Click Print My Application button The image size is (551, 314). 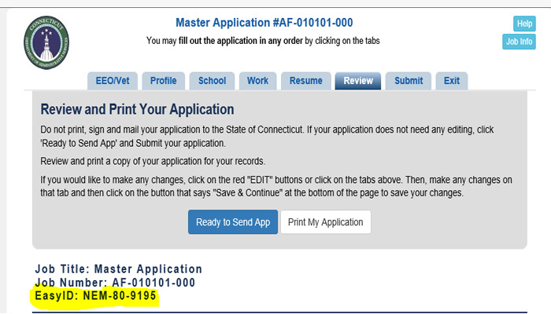pos(326,222)
